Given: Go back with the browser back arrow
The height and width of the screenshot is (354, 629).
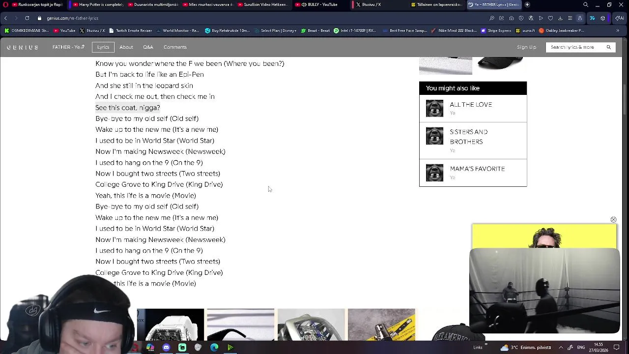Looking at the screenshot, I should pos(5,18).
